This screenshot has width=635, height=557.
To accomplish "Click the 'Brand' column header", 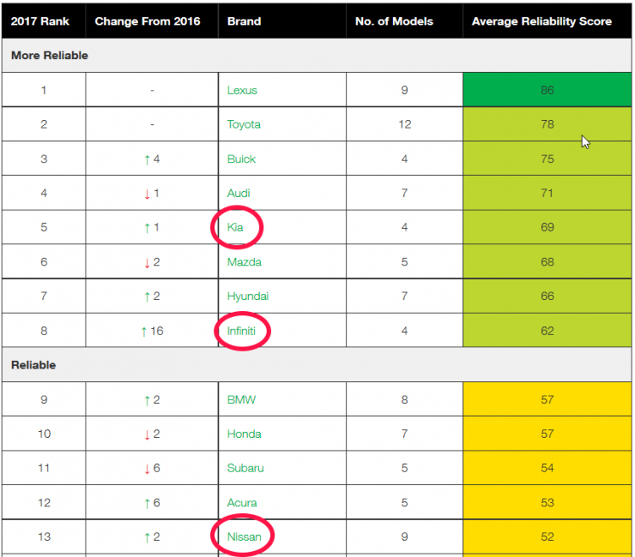I will (244, 21).
